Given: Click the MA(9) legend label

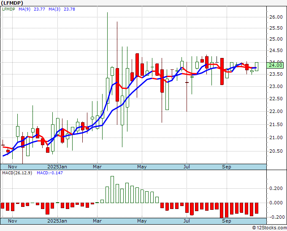Looking at the screenshot, I should click(24, 9).
